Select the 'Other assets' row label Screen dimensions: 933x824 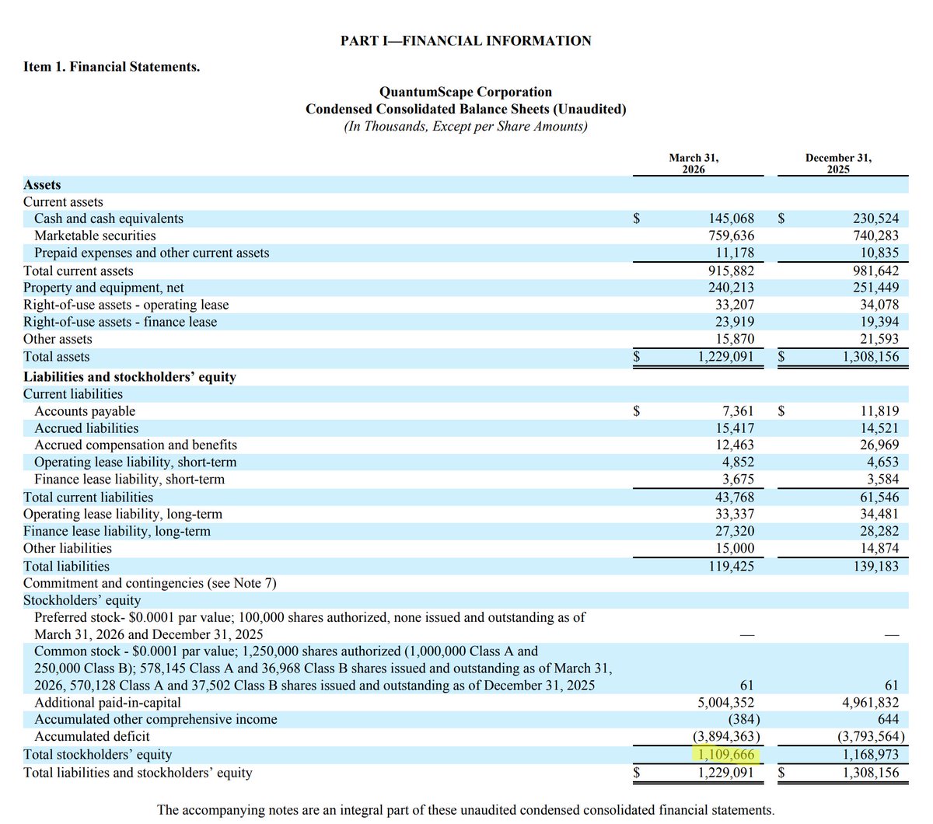click(58, 339)
